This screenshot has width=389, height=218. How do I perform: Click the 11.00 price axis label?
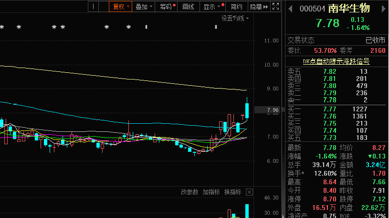tap(272, 40)
